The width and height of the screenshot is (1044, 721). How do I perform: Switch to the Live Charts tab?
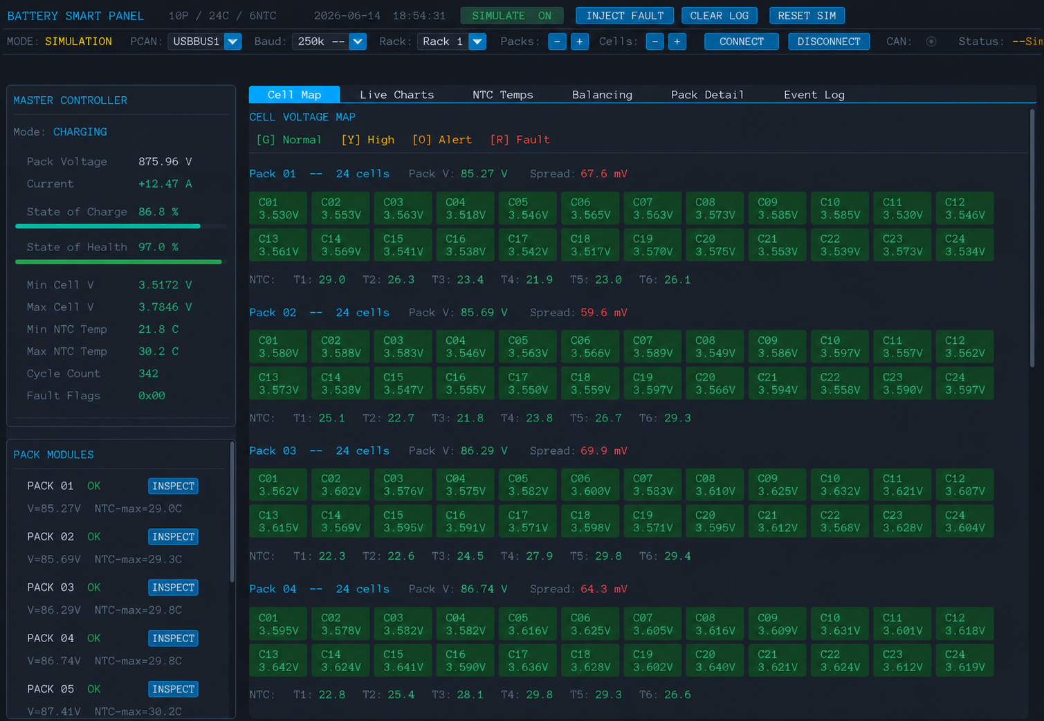(x=397, y=95)
